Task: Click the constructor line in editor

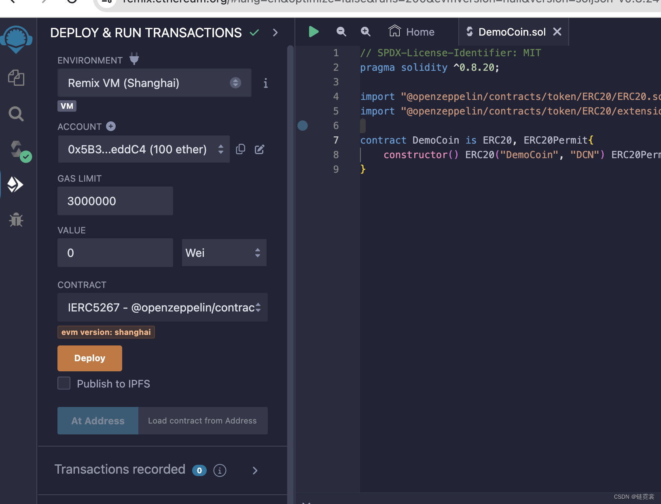Action: coord(522,155)
